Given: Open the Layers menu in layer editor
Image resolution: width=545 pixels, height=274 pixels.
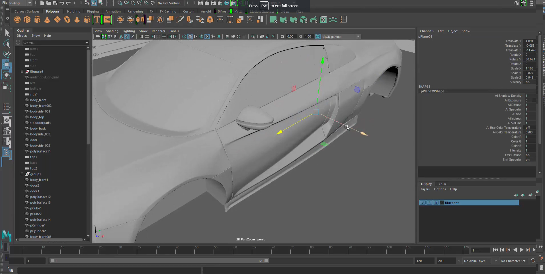Looking at the screenshot, I should coord(425,189).
